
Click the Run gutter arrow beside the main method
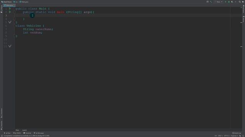(10, 12)
